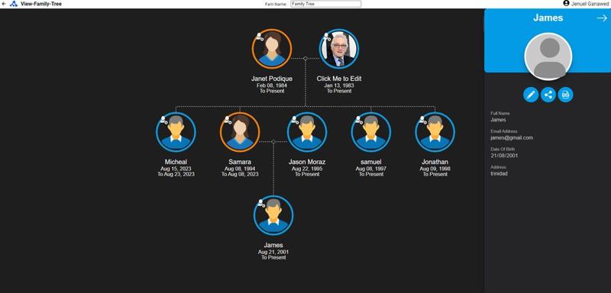Select the Micheal avatar
The image size is (611, 293).
pyautogui.click(x=176, y=132)
